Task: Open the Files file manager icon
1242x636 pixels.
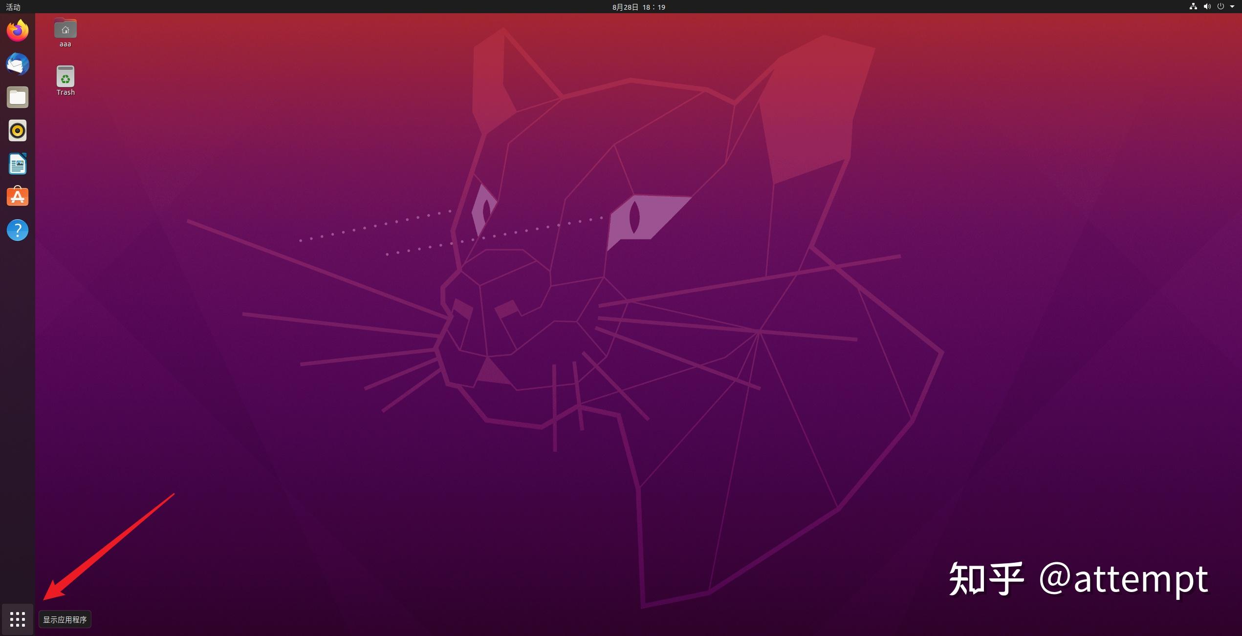Action: tap(17, 97)
